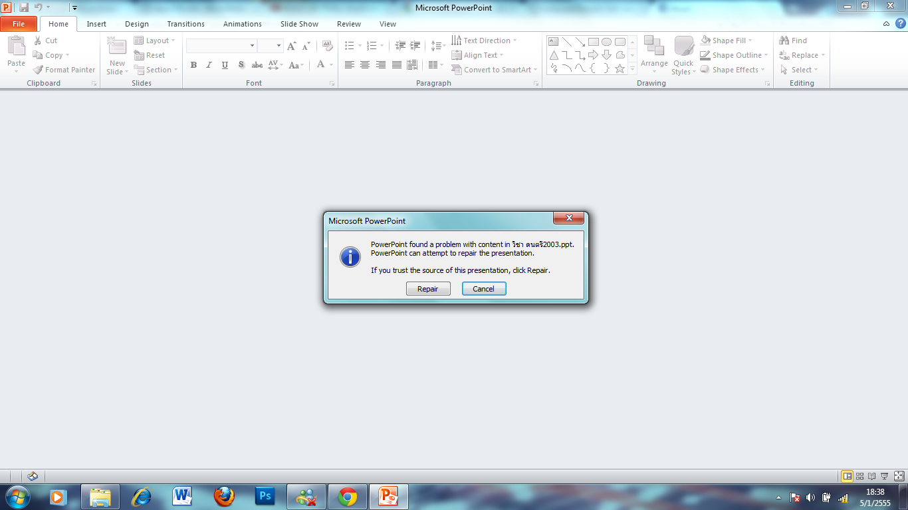Click the Replace button

802,55
